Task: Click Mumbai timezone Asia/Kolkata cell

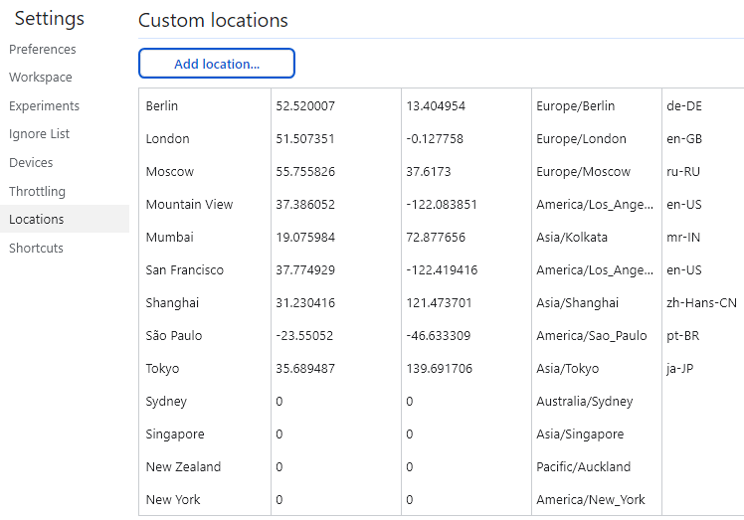Action: [x=572, y=238]
